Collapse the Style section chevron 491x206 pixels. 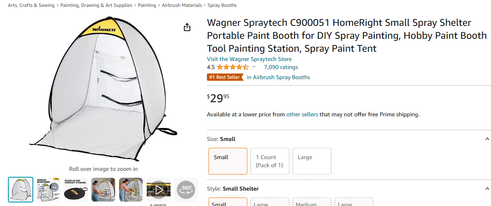(x=487, y=189)
